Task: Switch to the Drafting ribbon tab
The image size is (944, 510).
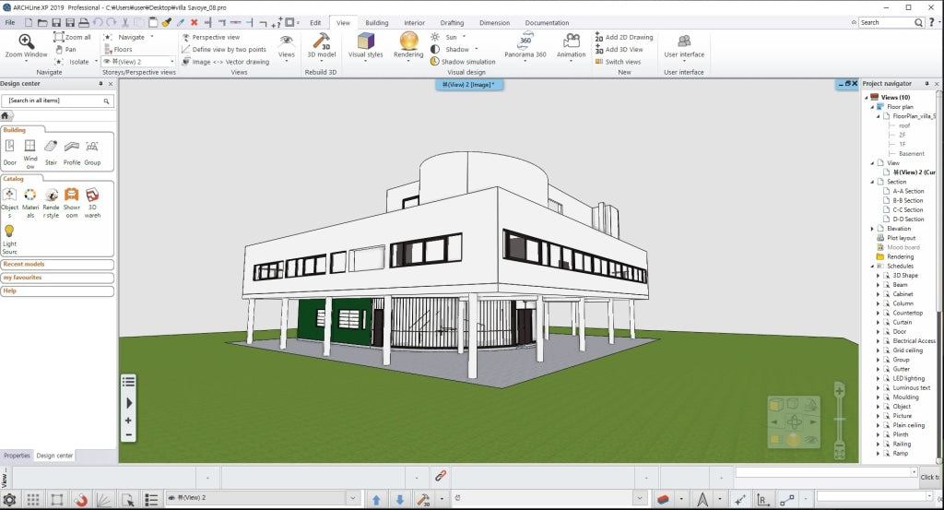Action: coord(452,23)
